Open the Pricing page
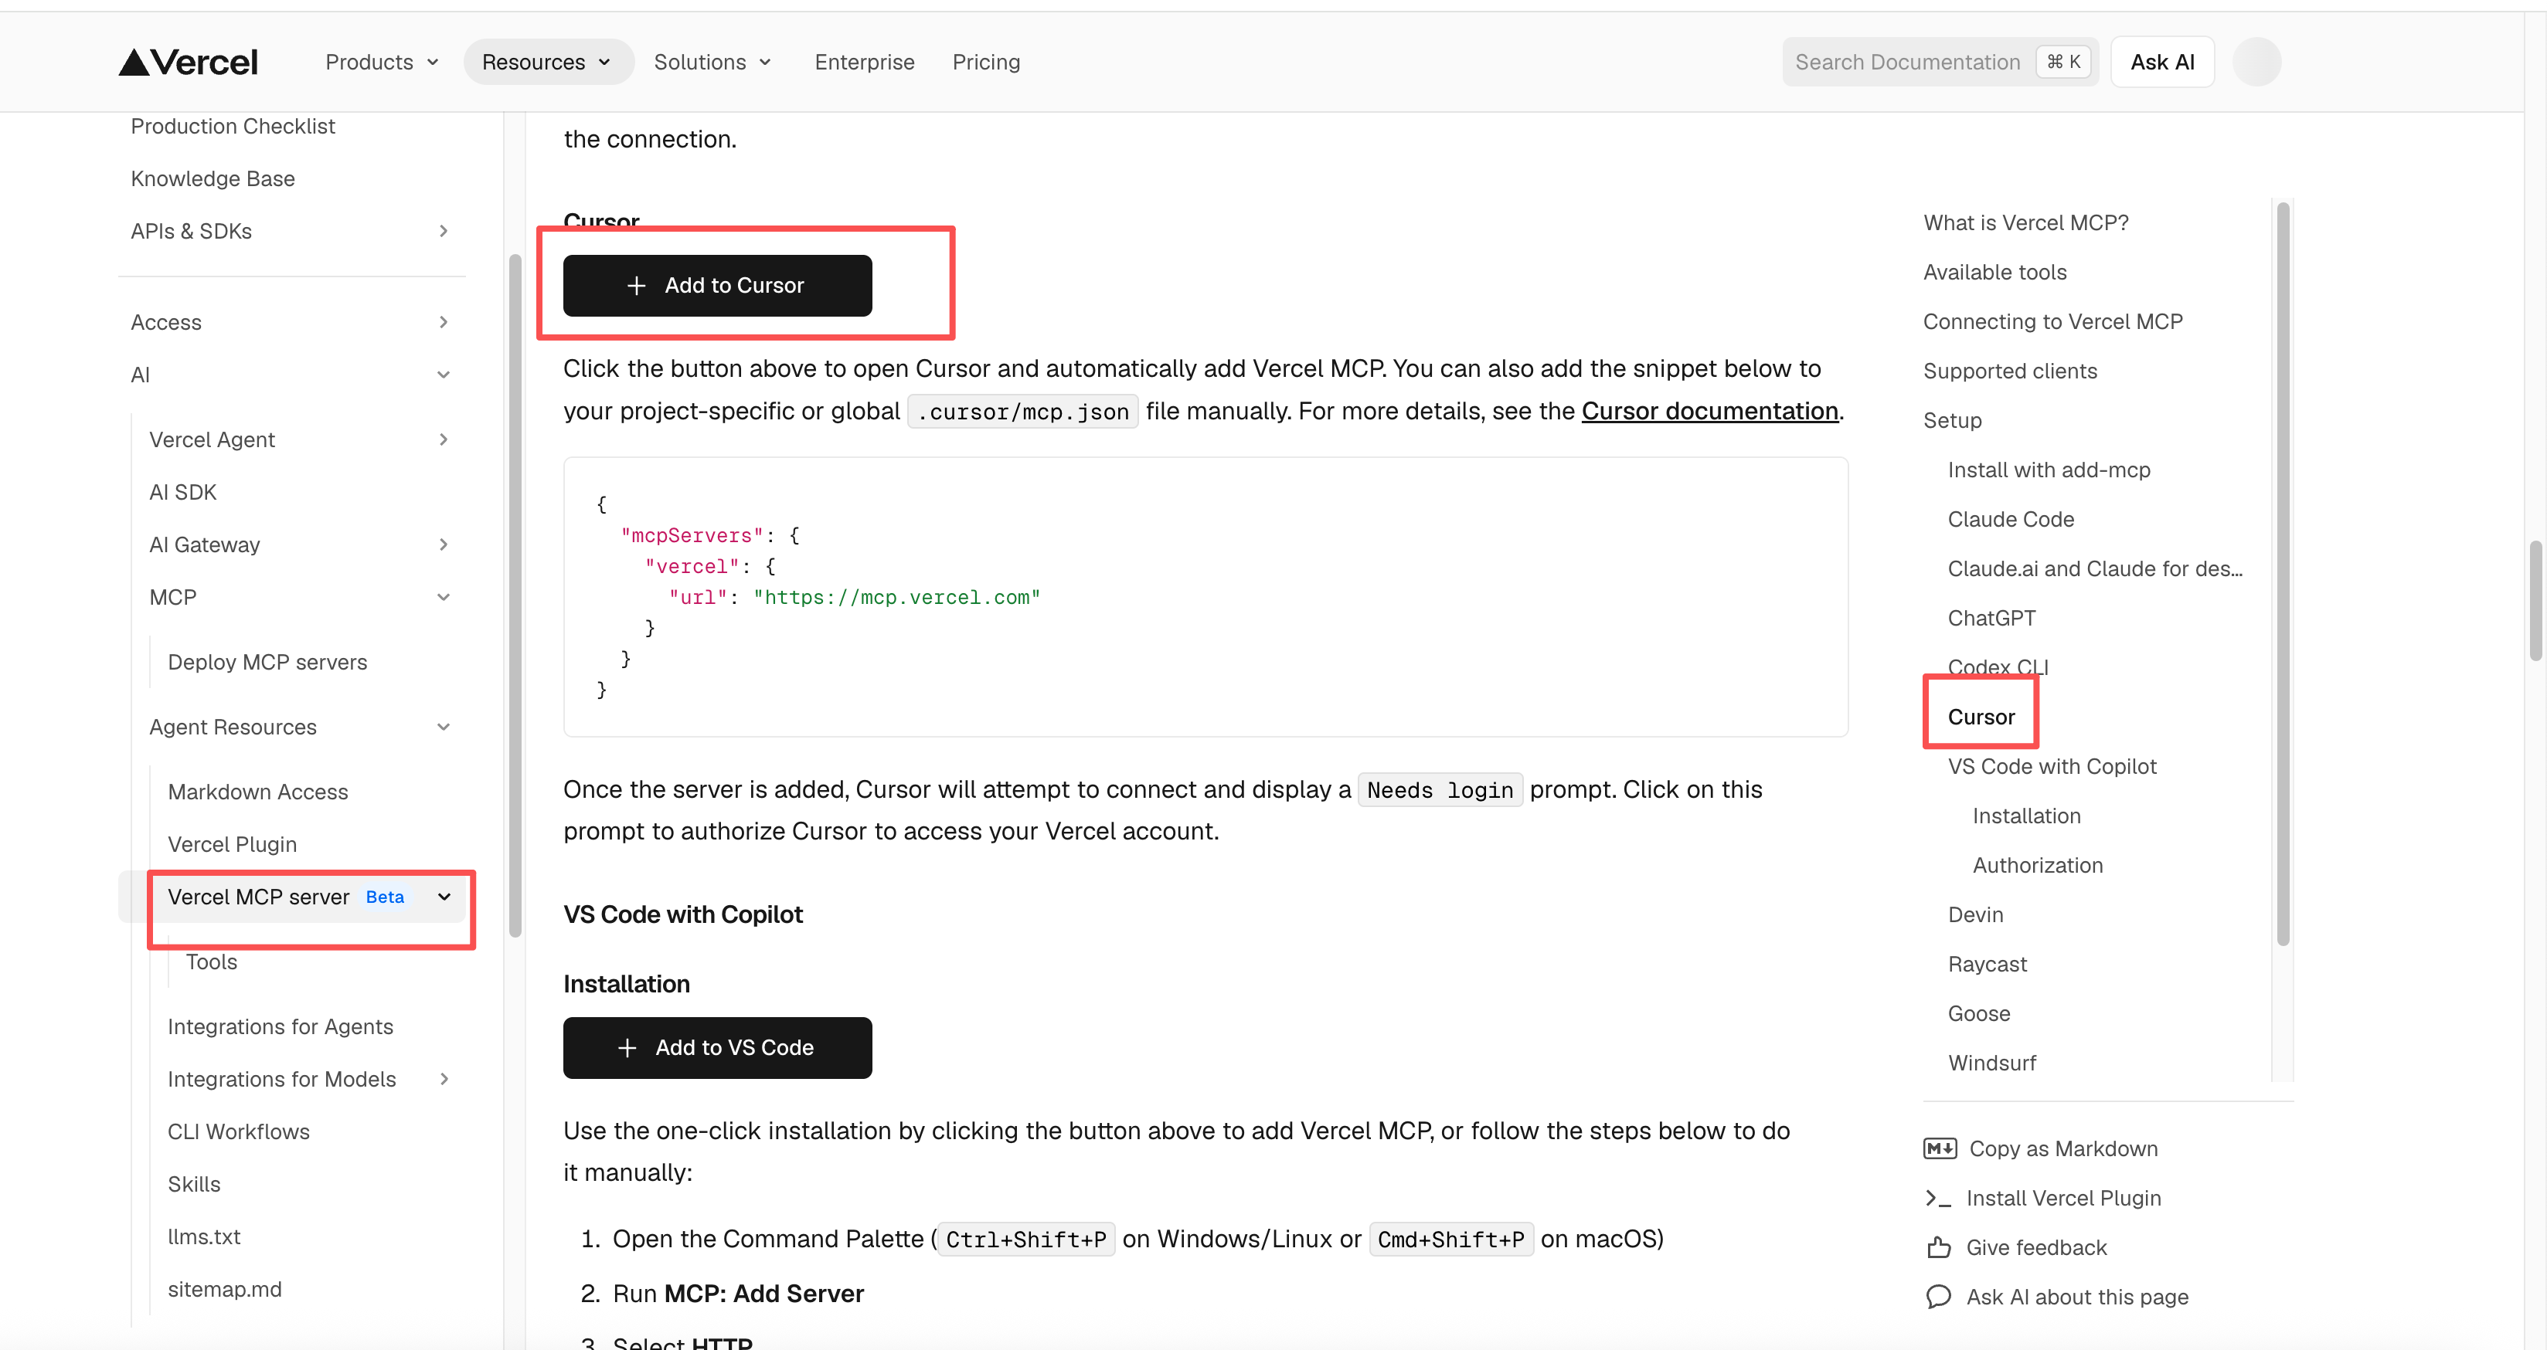The height and width of the screenshot is (1350, 2547). [986, 63]
